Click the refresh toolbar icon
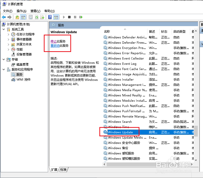This screenshot has height=178, width=203. click(x=37, y=17)
